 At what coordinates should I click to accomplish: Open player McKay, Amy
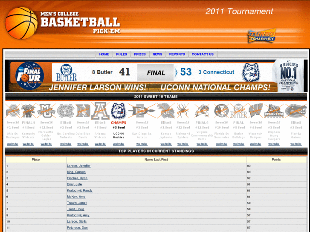pos(76,197)
